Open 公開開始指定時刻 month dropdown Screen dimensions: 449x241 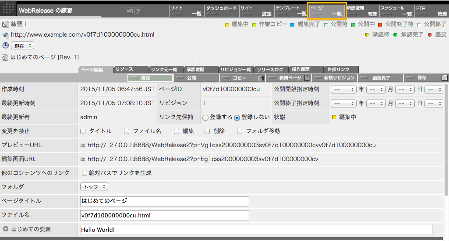pyautogui.click(x=376, y=90)
